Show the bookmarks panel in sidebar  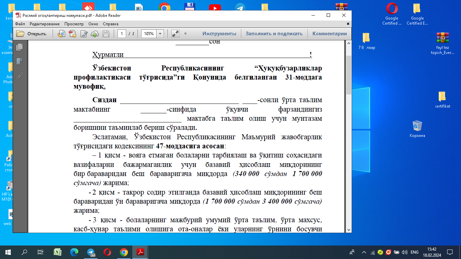coord(20,61)
